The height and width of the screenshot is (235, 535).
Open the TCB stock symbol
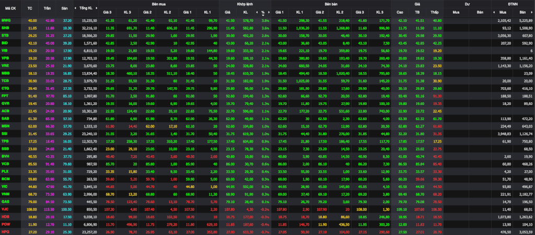coord(5,80)
